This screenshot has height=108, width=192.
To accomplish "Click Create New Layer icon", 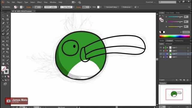I will (184, 80).
